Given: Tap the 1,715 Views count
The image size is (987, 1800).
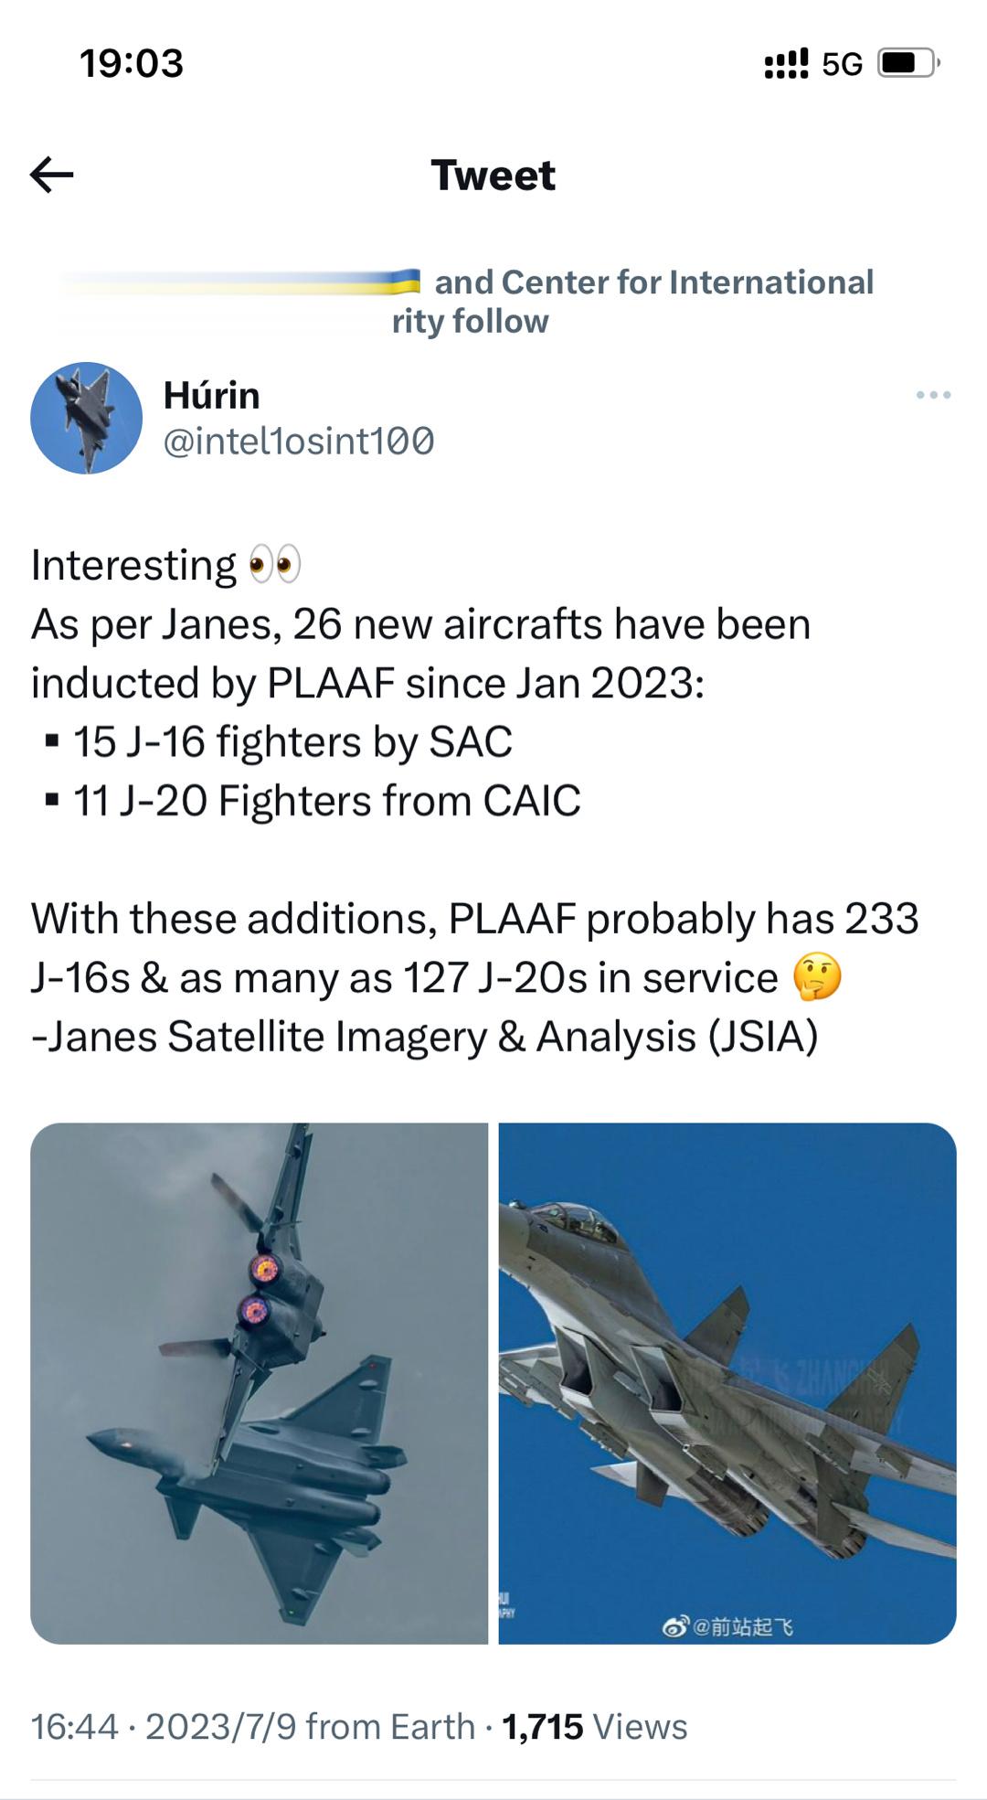Looking at the screenshot, I should pyautogui.click(x=594, y=1727).
